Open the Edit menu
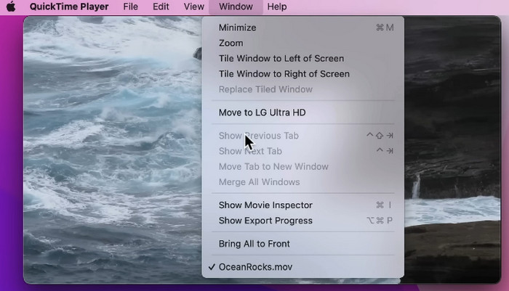Screen dimensions: 509x291 click(161, 7)
